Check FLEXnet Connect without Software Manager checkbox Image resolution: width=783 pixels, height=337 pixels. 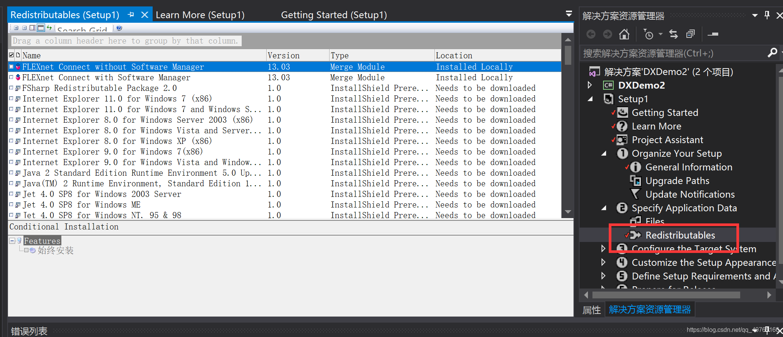(11, 67)
